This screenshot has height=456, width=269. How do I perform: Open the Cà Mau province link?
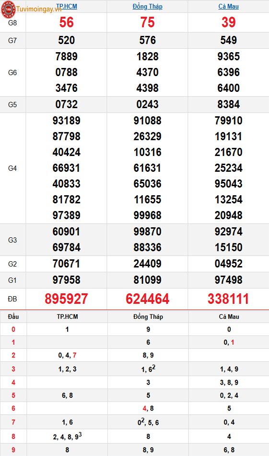(229, 6)
